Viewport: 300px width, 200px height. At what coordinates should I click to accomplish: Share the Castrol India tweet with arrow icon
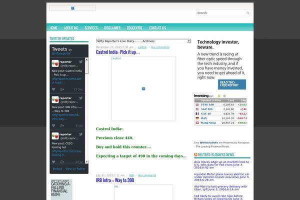point(62,89)
